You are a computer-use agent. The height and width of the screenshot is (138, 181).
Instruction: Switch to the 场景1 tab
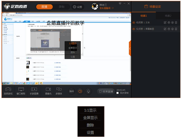pos(144,16)
